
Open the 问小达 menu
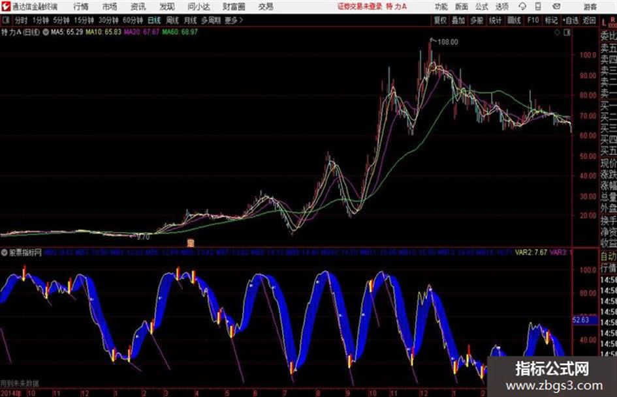tap(198, 7)
